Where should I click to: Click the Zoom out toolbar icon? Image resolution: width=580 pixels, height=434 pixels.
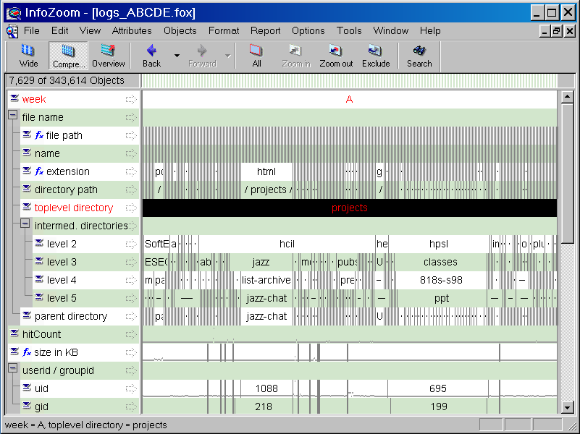336,56
